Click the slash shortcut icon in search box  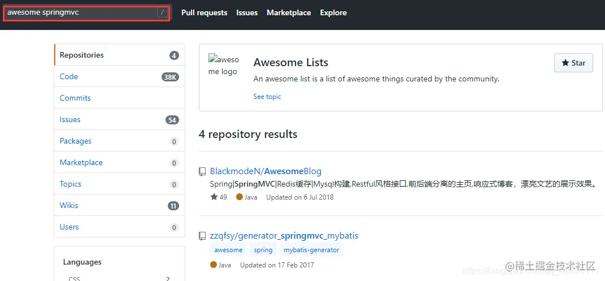[x=163, y=13]
